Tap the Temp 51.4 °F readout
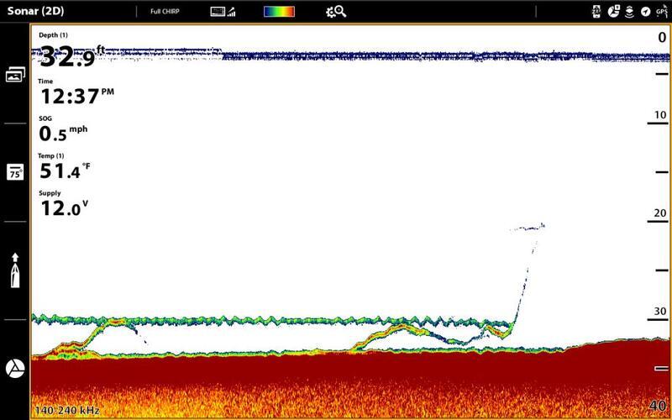The image size is (672, 420). point(65,166)
